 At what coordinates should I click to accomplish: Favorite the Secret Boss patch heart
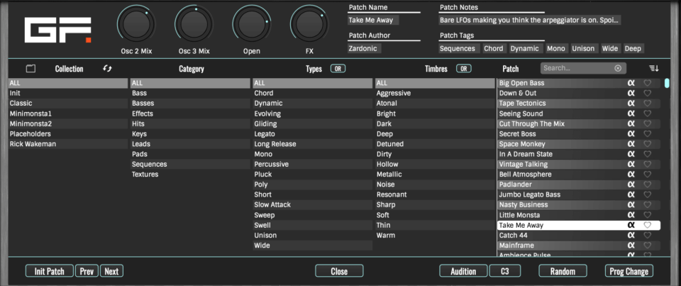[647, 134]
